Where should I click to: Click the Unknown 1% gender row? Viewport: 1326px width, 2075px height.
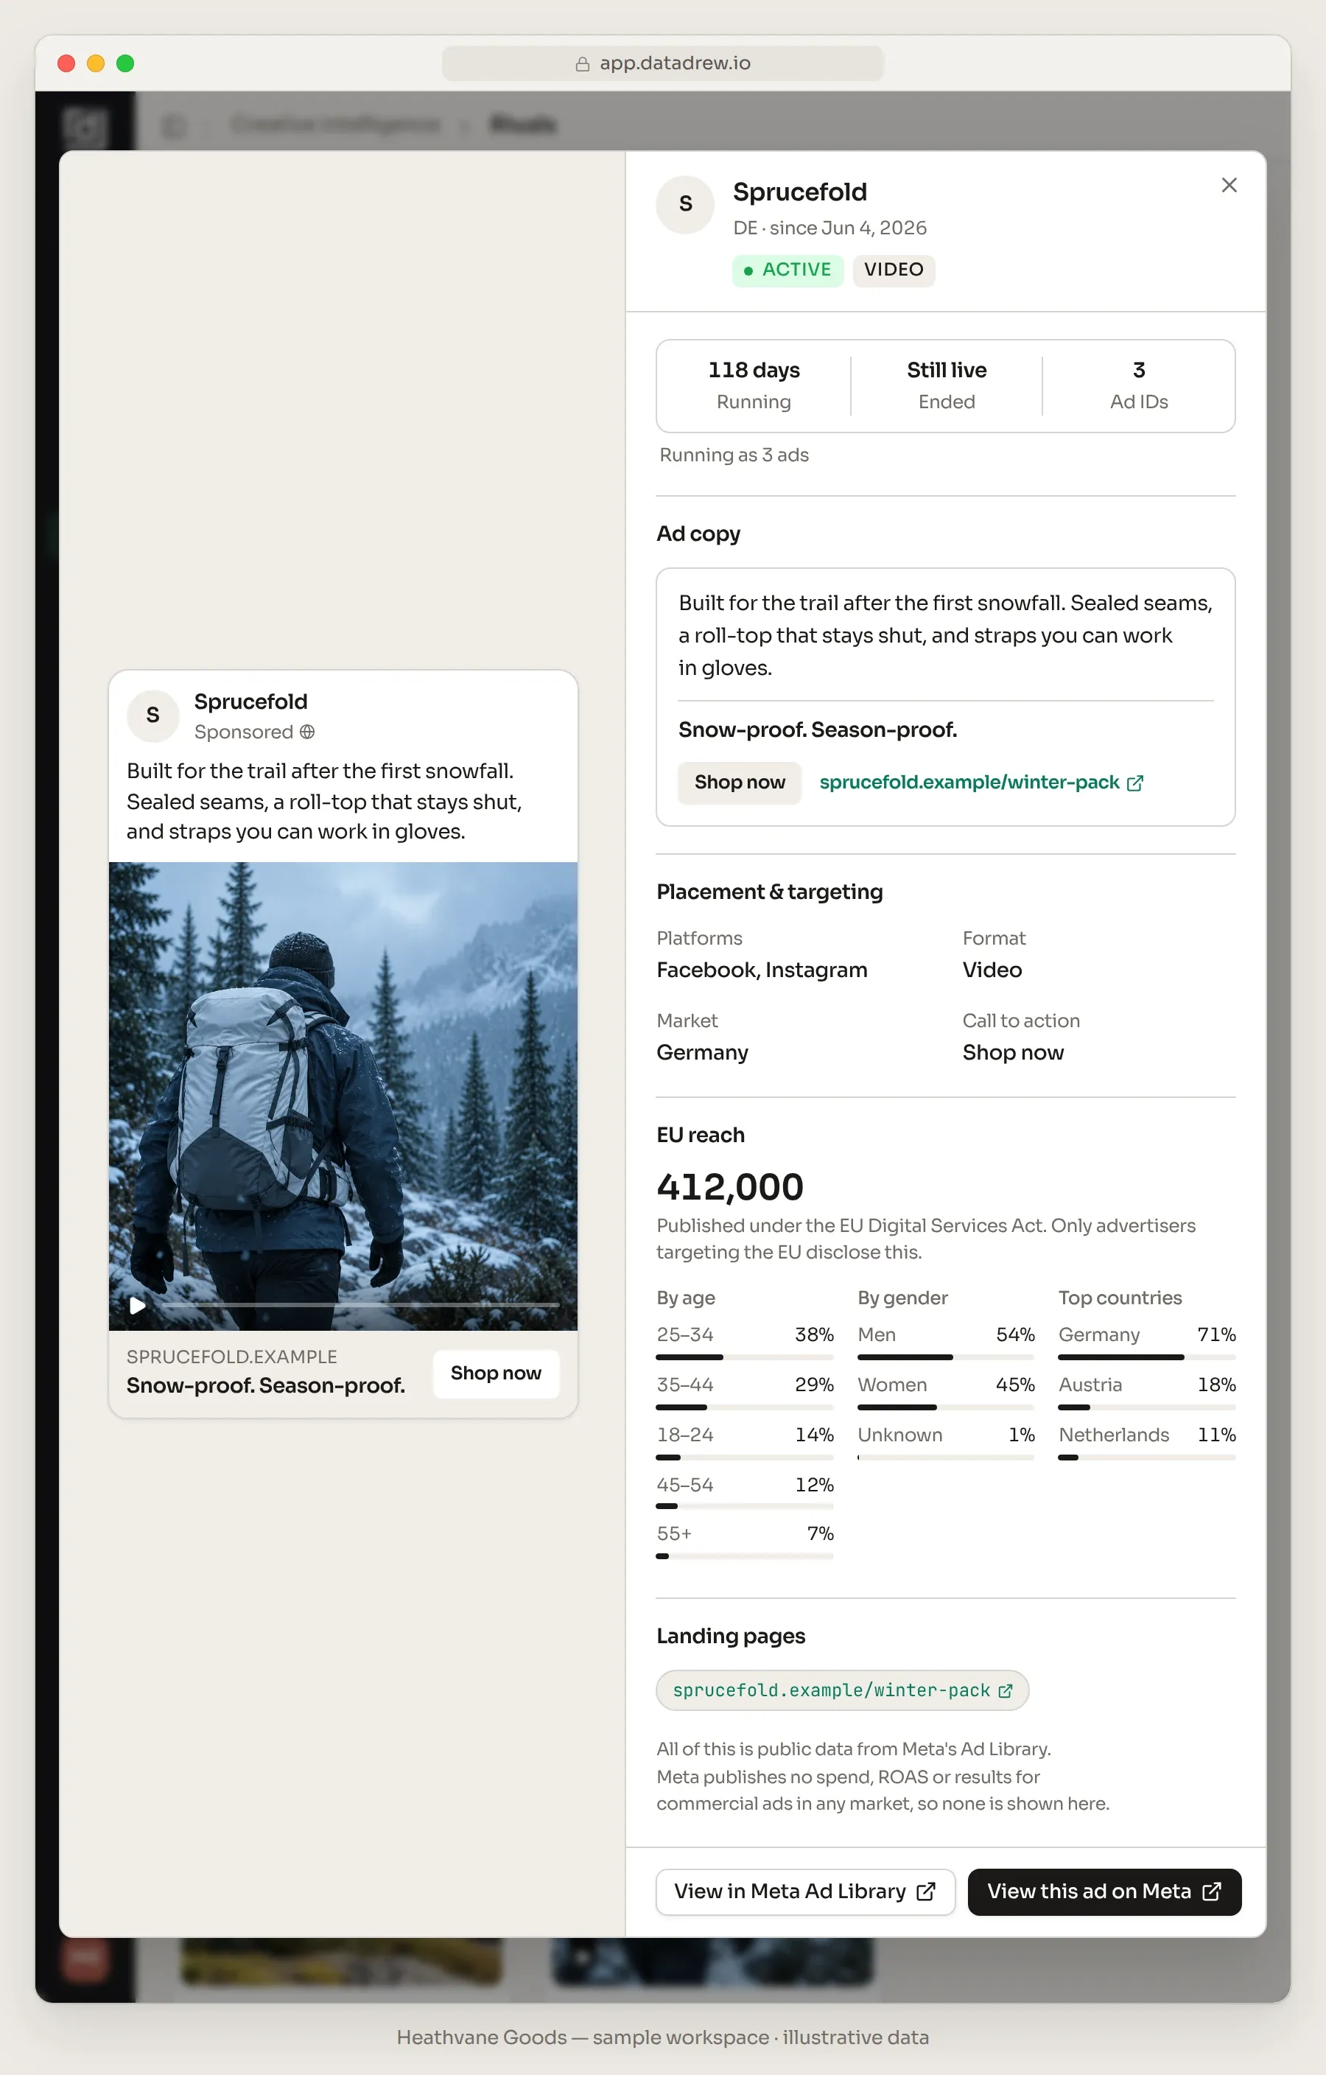pyautogui.click(x=946, y=1441)
